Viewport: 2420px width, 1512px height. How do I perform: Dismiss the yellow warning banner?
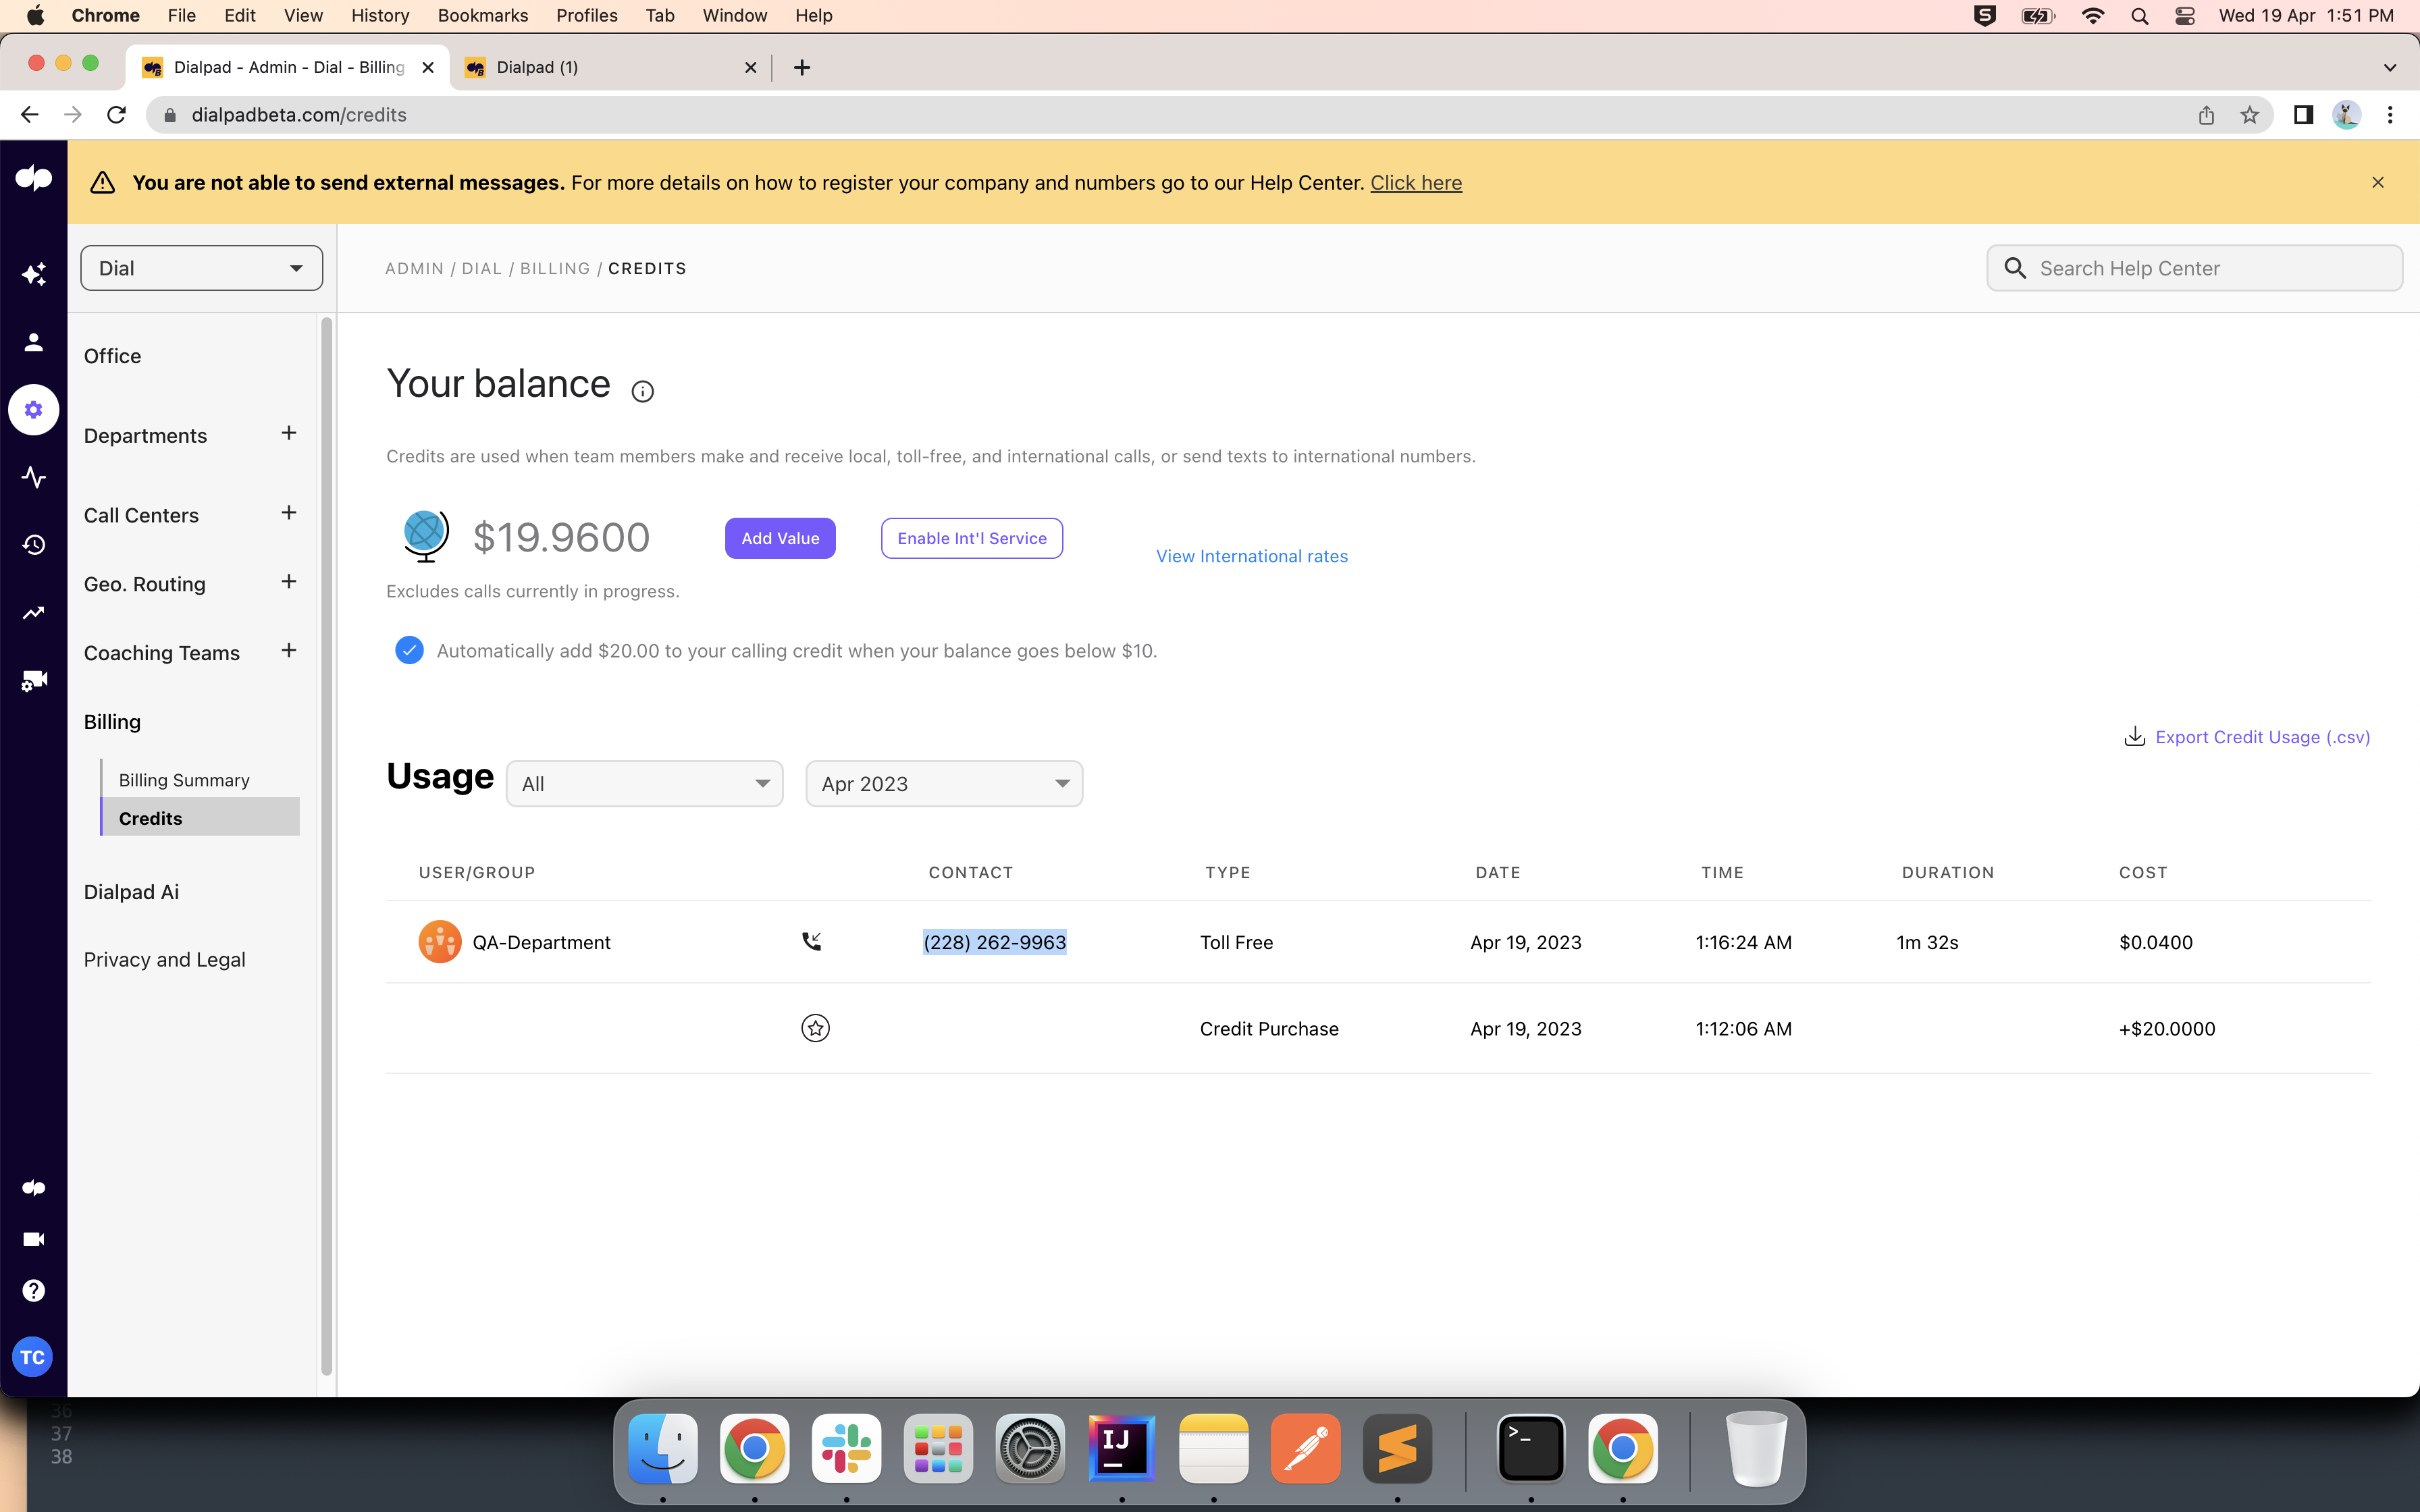2378,182
